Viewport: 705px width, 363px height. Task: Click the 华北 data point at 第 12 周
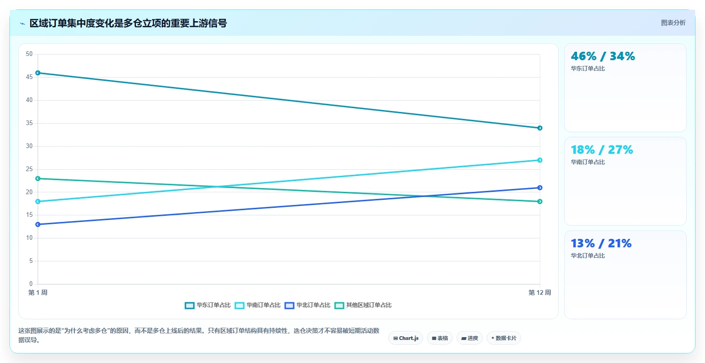pos(540,188)
